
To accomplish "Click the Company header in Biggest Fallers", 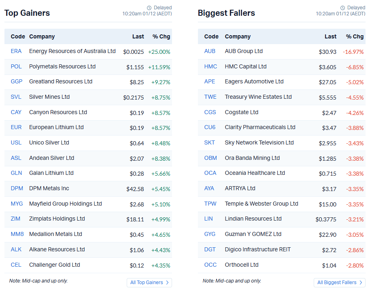I will (238, 36).
